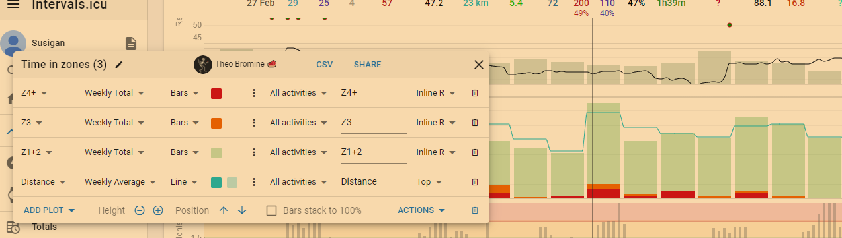842x238 pixels.
Task: Edit the Time in zones chart title
Action: (x=119, y=65)
